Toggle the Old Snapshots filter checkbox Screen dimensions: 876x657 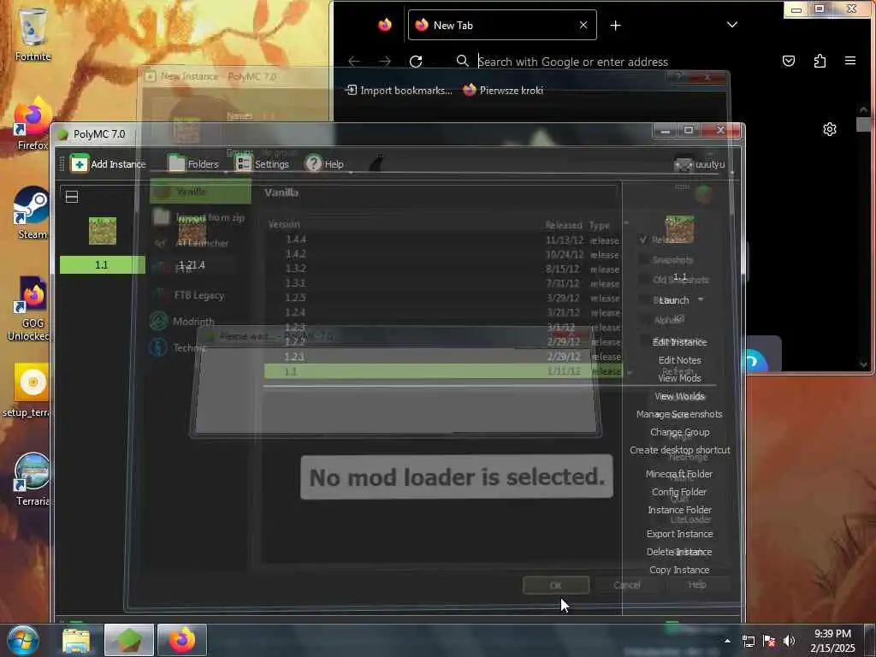coord(643,280)
